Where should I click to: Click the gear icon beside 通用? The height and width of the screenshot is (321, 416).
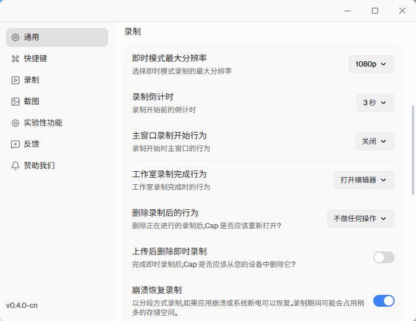click(x=15, y=37)
